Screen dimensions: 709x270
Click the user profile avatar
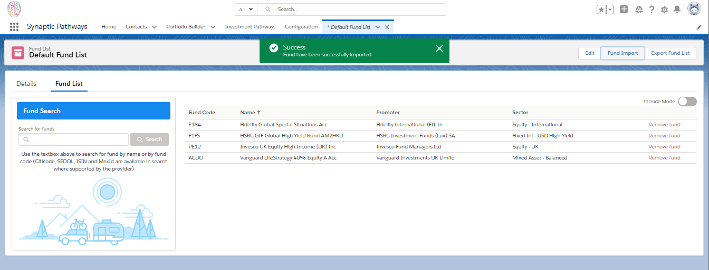[694, 9]
